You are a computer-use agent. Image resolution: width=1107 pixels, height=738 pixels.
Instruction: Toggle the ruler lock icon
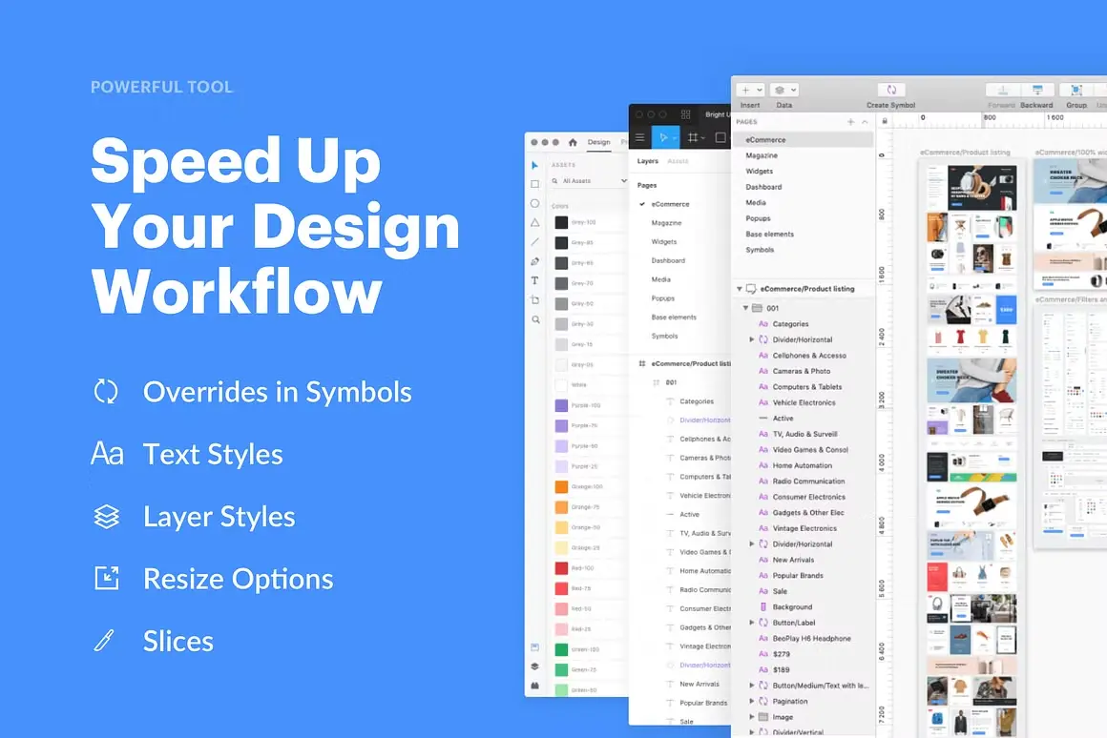885,120
